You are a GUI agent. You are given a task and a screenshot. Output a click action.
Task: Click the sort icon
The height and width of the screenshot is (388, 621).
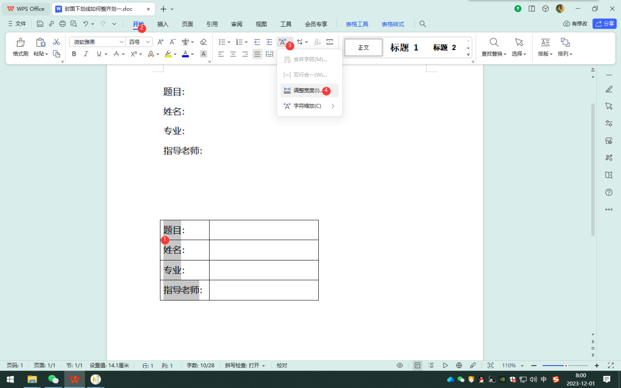tap(318, 42)
